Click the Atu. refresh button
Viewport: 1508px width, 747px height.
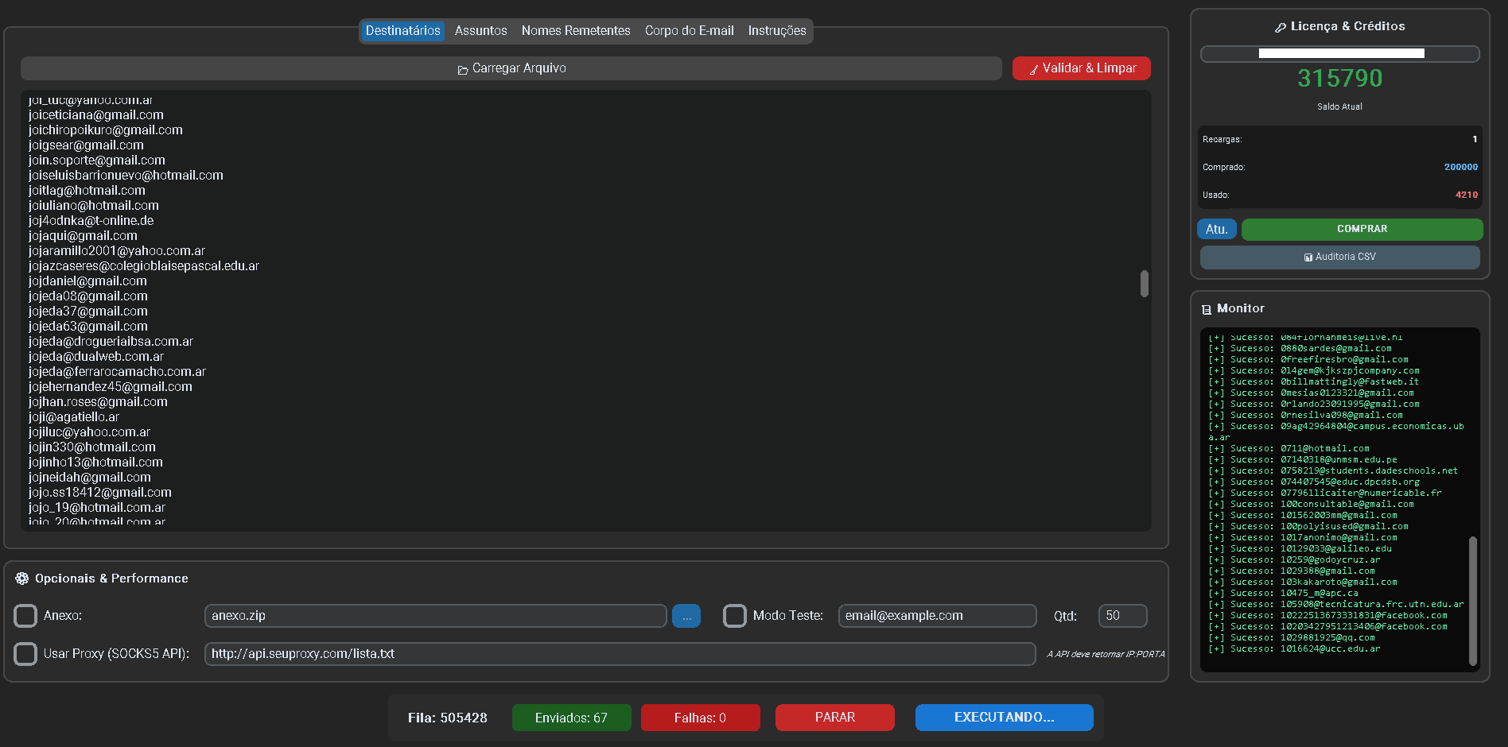coord(1216,229)
